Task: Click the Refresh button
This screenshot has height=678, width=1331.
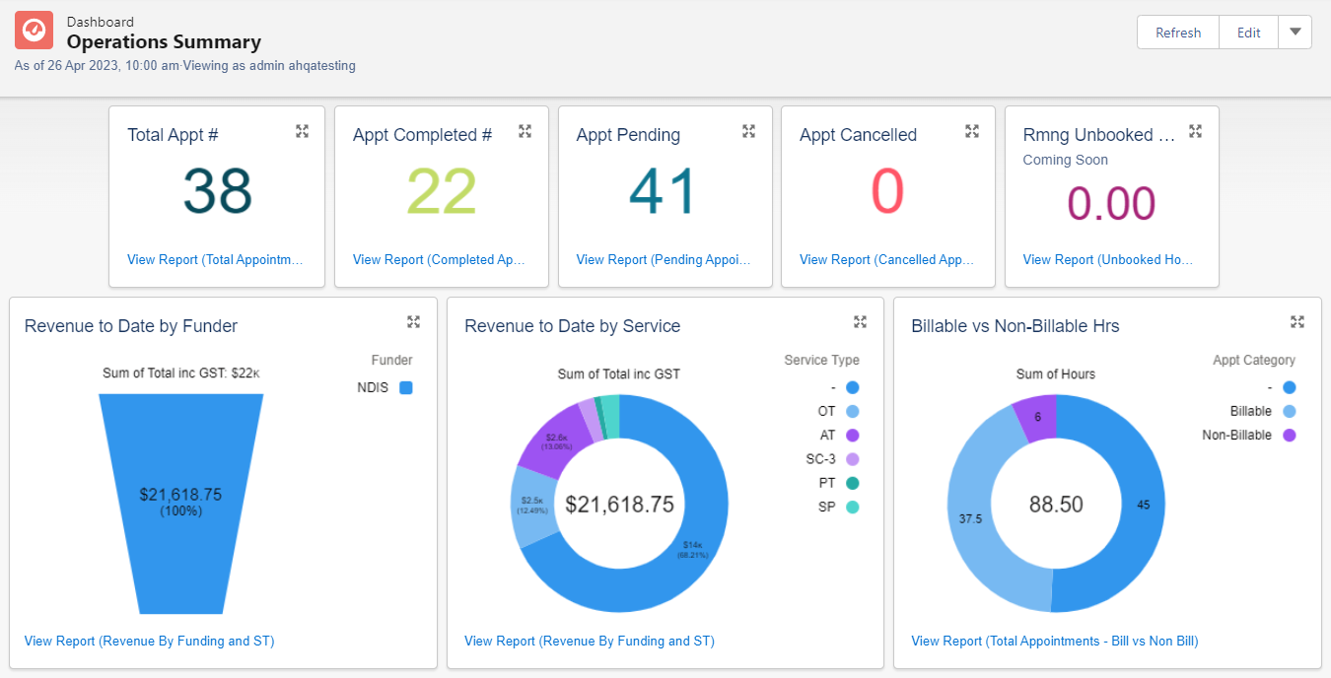Action: click(1177, 32)
